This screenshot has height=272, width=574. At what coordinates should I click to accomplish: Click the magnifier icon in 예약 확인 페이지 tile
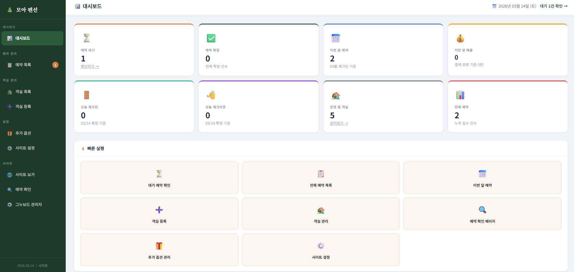482,210
